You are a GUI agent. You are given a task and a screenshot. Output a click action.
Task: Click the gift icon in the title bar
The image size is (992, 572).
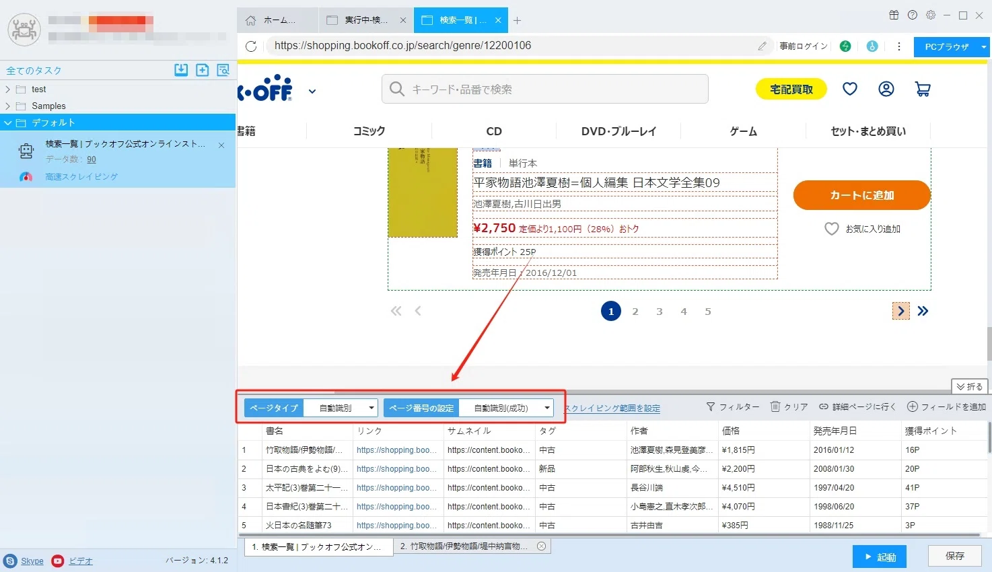[x=894, y=15]
